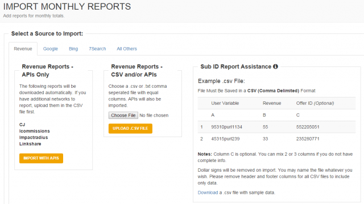Click the column letter A cell
The width and height of the screenshot is (364, 204).
point(213,115)
